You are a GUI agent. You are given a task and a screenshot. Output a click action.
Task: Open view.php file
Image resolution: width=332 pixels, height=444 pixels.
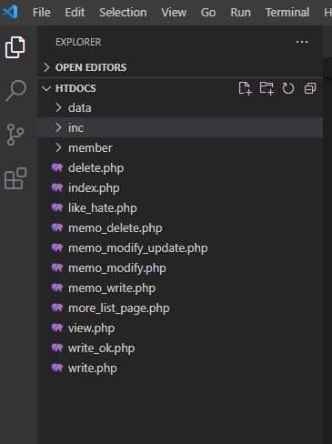92,328
